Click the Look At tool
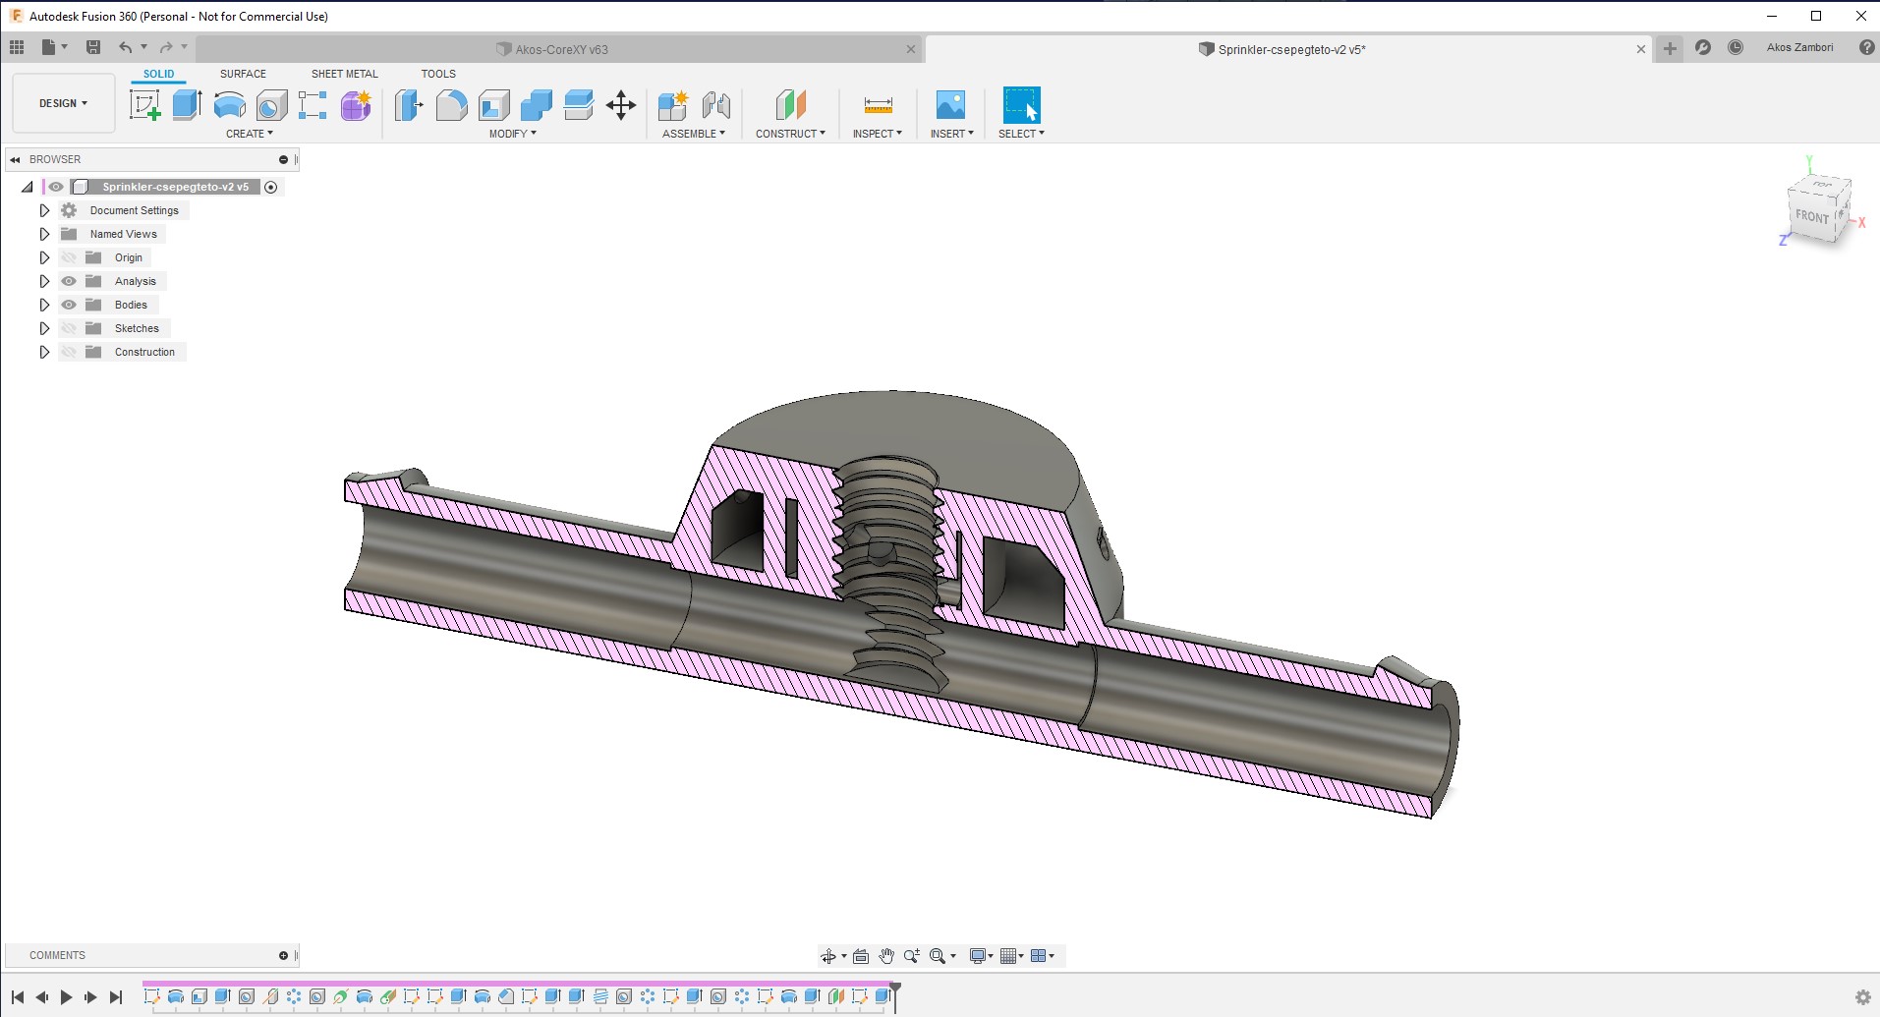 [861, 956]
